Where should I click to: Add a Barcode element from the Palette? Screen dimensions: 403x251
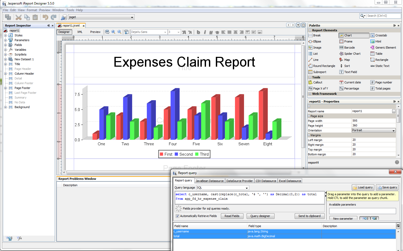click(349, 47)
